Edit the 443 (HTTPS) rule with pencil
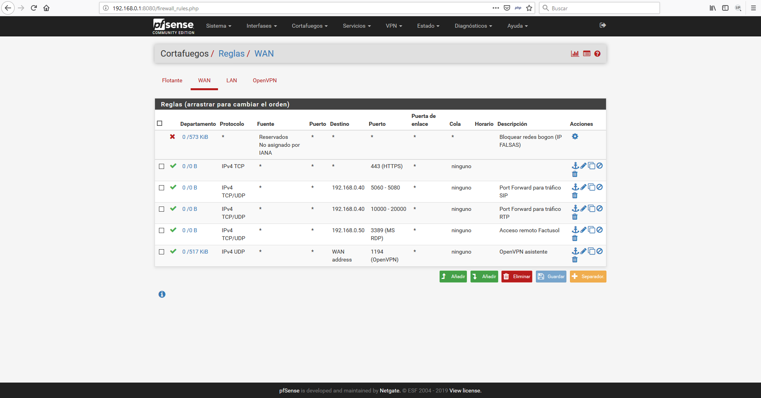Image resolution: width=761 pixels, height=398 pixels. click(x=583, y=166)
